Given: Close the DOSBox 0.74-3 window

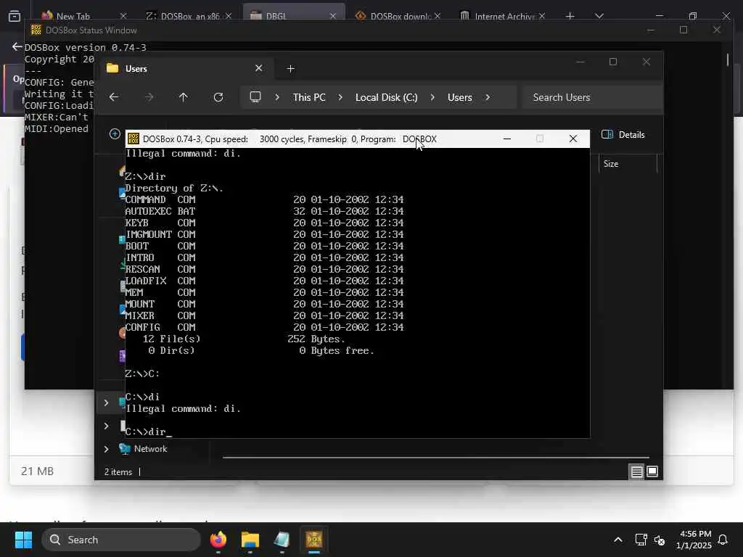Looking at the screenshot, I should [x=573, y=139].
